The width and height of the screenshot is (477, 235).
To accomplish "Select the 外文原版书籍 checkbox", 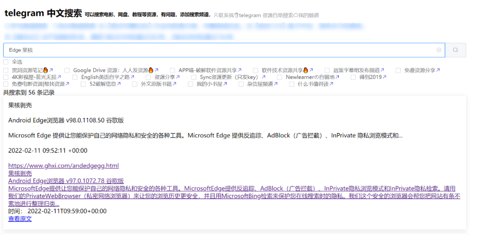I will coord(134,84).
